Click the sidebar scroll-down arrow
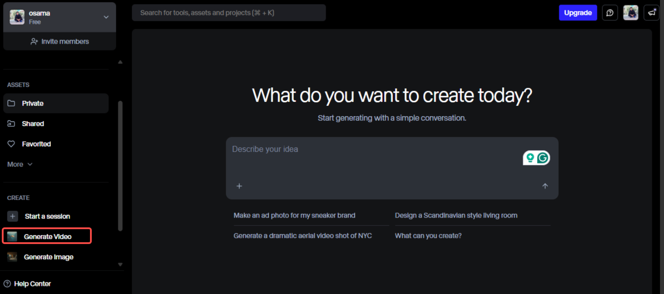The height and width of the screenshot is (294, 664). click(120, 265)
